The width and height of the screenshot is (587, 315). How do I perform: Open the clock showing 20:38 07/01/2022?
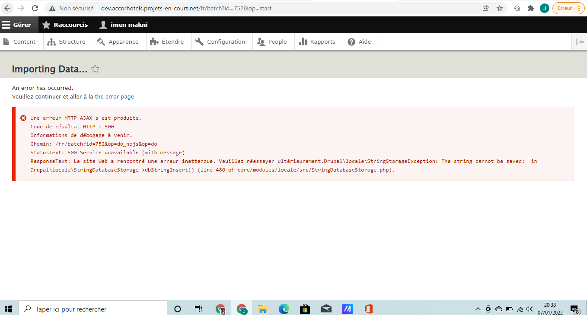click(x=550, y=309)
